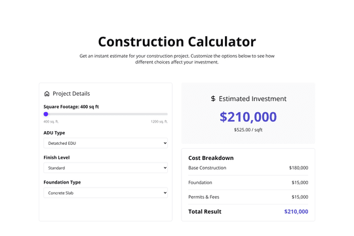The image size is (354, 236).
Task: Click the Foundation $15,000 row
Action: coord(248,182)
